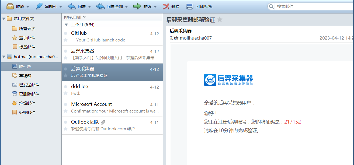
Task: Click the 打印预览 printer icon
Action: [x=190, y=6]
